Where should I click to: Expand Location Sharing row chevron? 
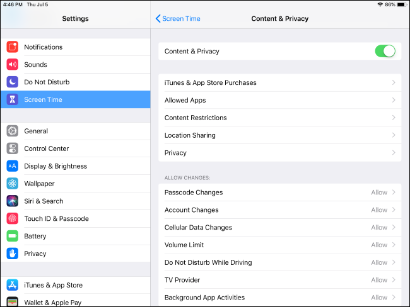(394, 135)
